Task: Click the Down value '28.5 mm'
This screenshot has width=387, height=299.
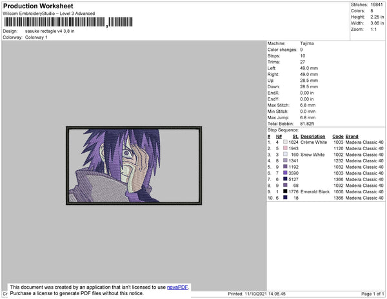Action: click(x=309, y=86)
